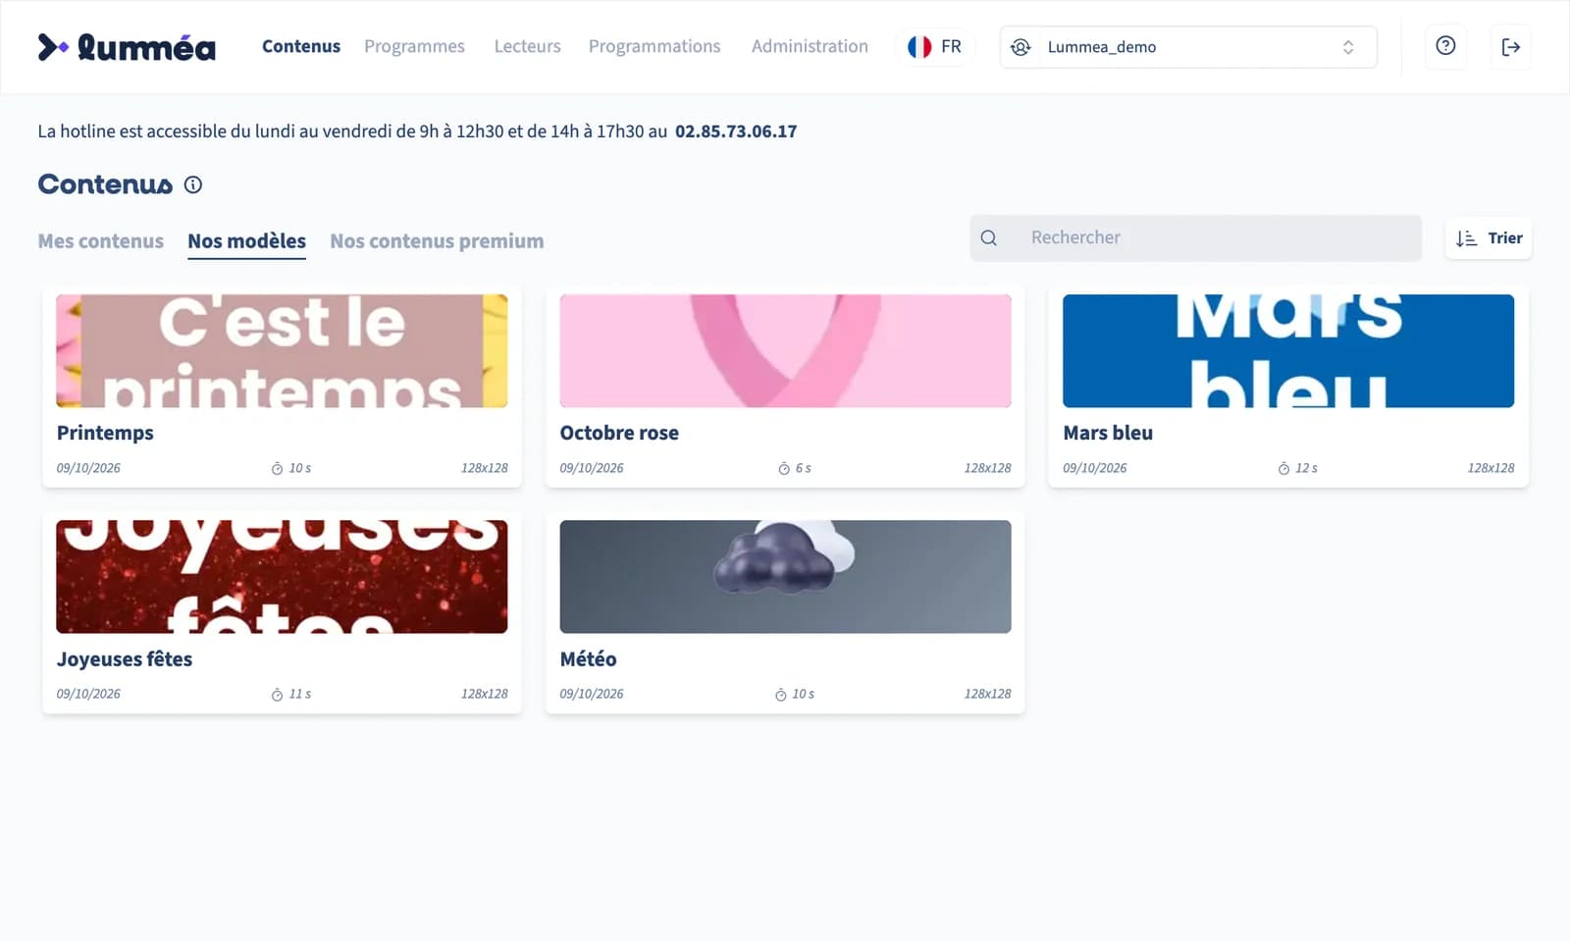Click the Mars bleu card title
The image size is (1570, 941).
click(1108, 433)
